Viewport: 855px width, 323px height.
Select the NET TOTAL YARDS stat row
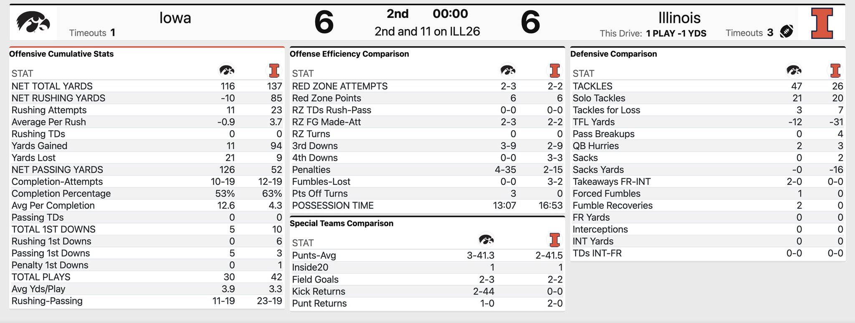click(52, 86)
